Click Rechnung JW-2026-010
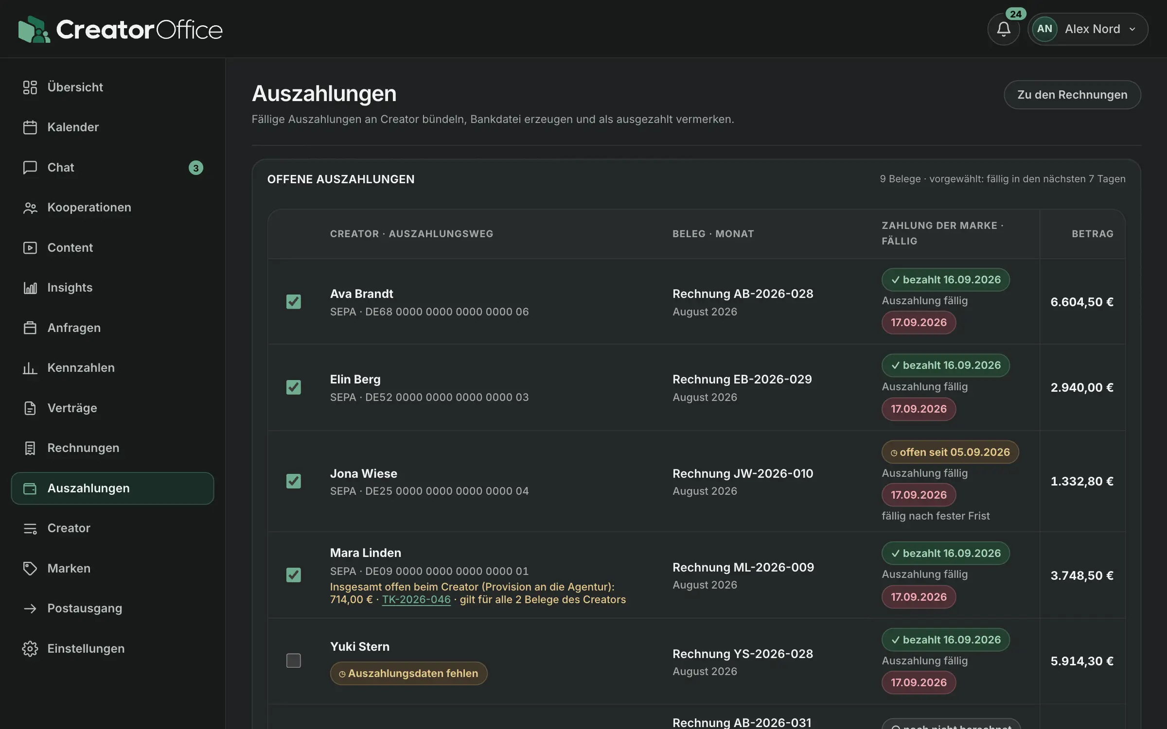Screen dimensions: 1167x729 [743, 474]
